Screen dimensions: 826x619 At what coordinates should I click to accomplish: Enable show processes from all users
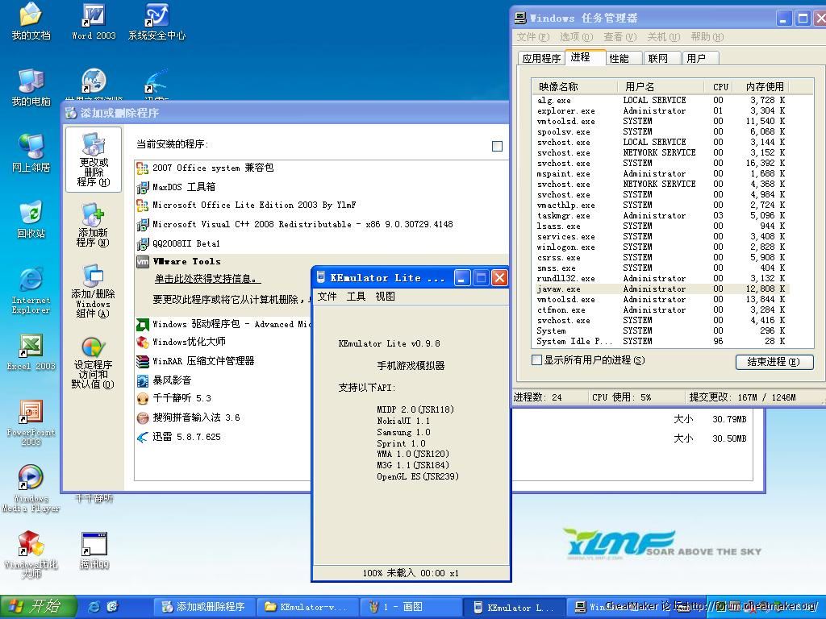pos(537,360)
